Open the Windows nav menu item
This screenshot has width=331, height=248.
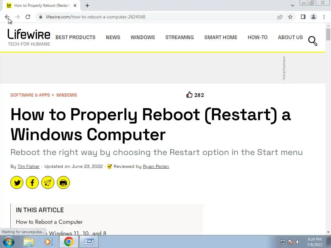143,37
